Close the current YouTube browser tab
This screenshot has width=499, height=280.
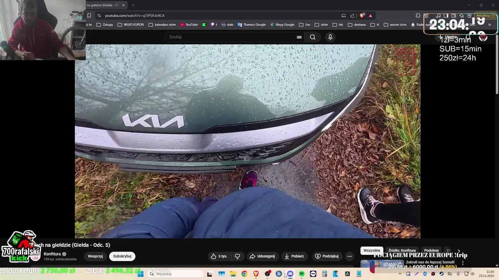pos(124,5)
